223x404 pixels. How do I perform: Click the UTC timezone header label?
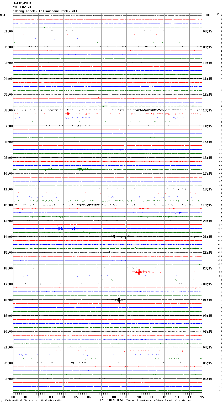coord(209,15)
